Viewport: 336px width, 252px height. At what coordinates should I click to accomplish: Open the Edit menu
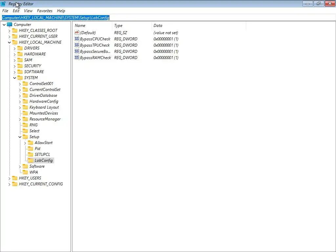(x=16, y=11)
